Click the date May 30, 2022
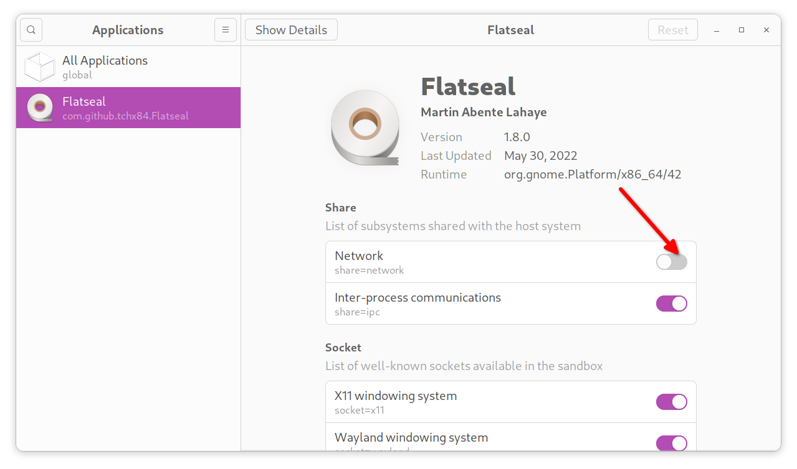This screenshot has height=469, width=797. point(541,156)
